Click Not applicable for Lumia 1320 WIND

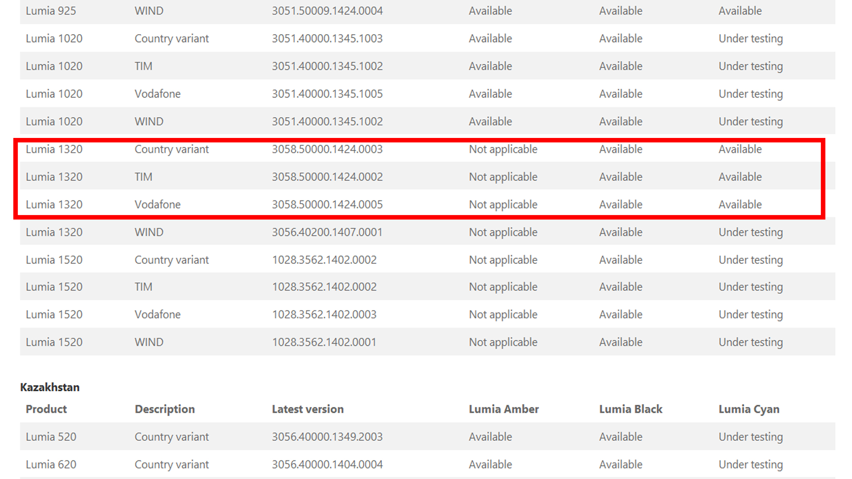point(503,232)
